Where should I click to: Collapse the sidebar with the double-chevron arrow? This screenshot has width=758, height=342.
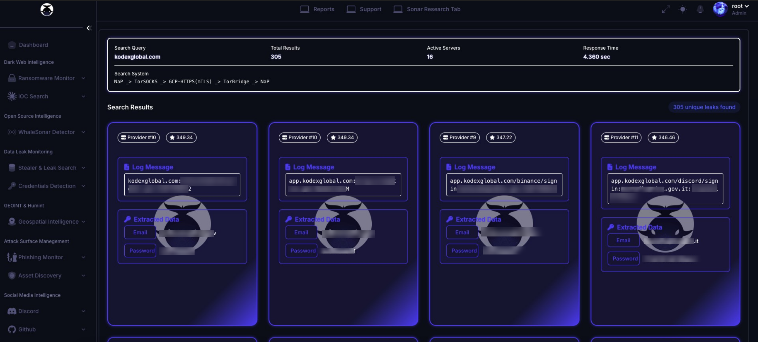[x=89, y=28]
